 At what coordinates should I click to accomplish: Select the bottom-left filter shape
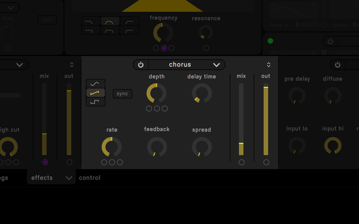click(x=91, y=30)
